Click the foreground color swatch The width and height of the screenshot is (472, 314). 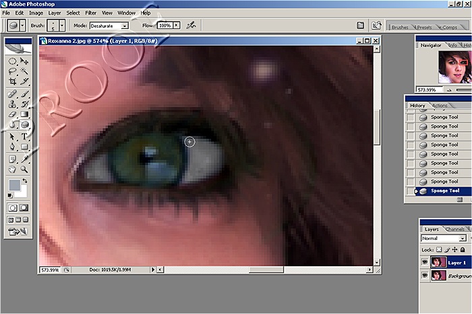14,185
